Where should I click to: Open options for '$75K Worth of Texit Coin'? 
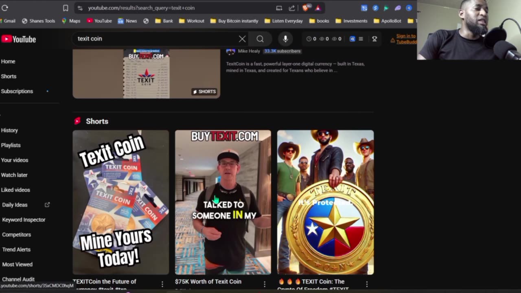(x=265, y=284)
